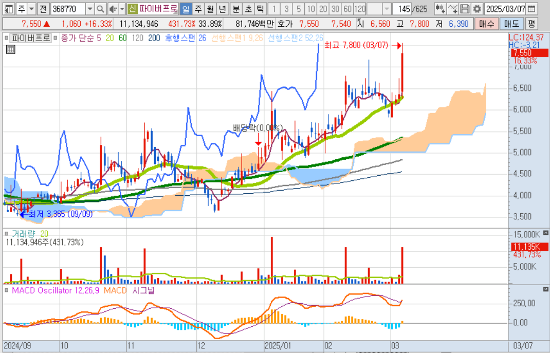Click the pink 매수 buy button
Image resolution: width=550 pixels, height=353 pixels.
pyautogui.click(x=486, y=24)
